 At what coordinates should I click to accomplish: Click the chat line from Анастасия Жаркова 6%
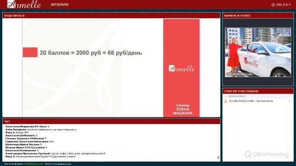[x=27, y=126]
